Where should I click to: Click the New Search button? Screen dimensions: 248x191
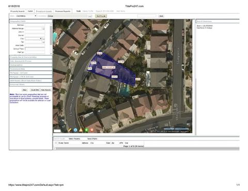pyautogui.click(x=45, y=90)
